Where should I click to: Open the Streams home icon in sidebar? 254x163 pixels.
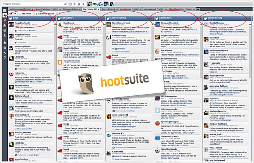[5, 15]
